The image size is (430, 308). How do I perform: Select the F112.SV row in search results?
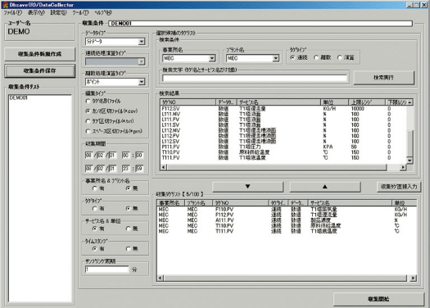(x=284, y=109)
